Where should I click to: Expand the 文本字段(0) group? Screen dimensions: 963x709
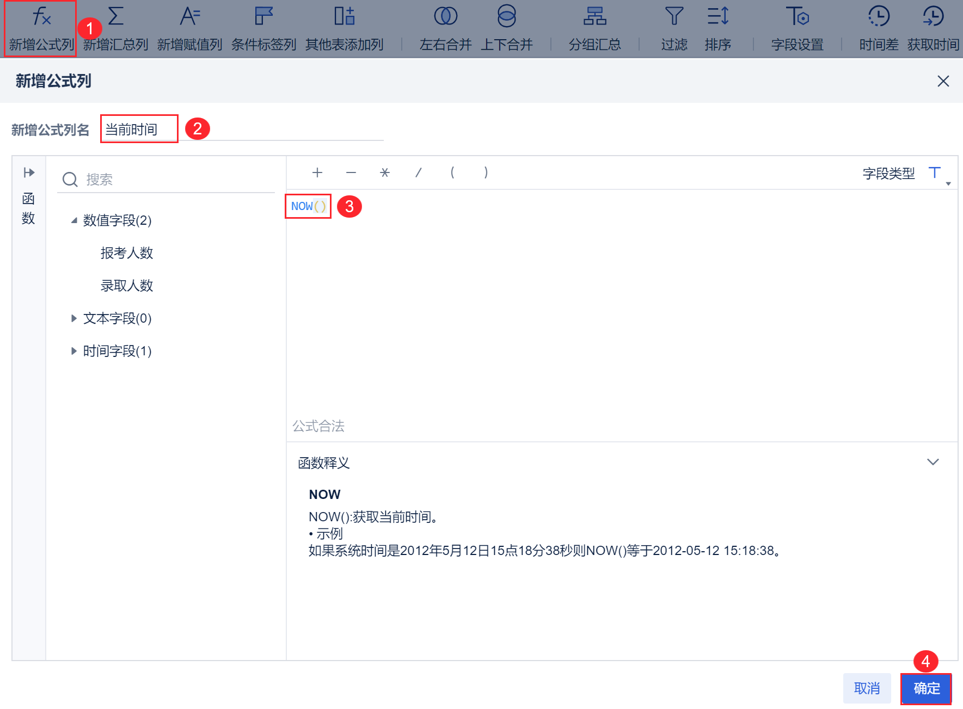click(x=74, y=318)
